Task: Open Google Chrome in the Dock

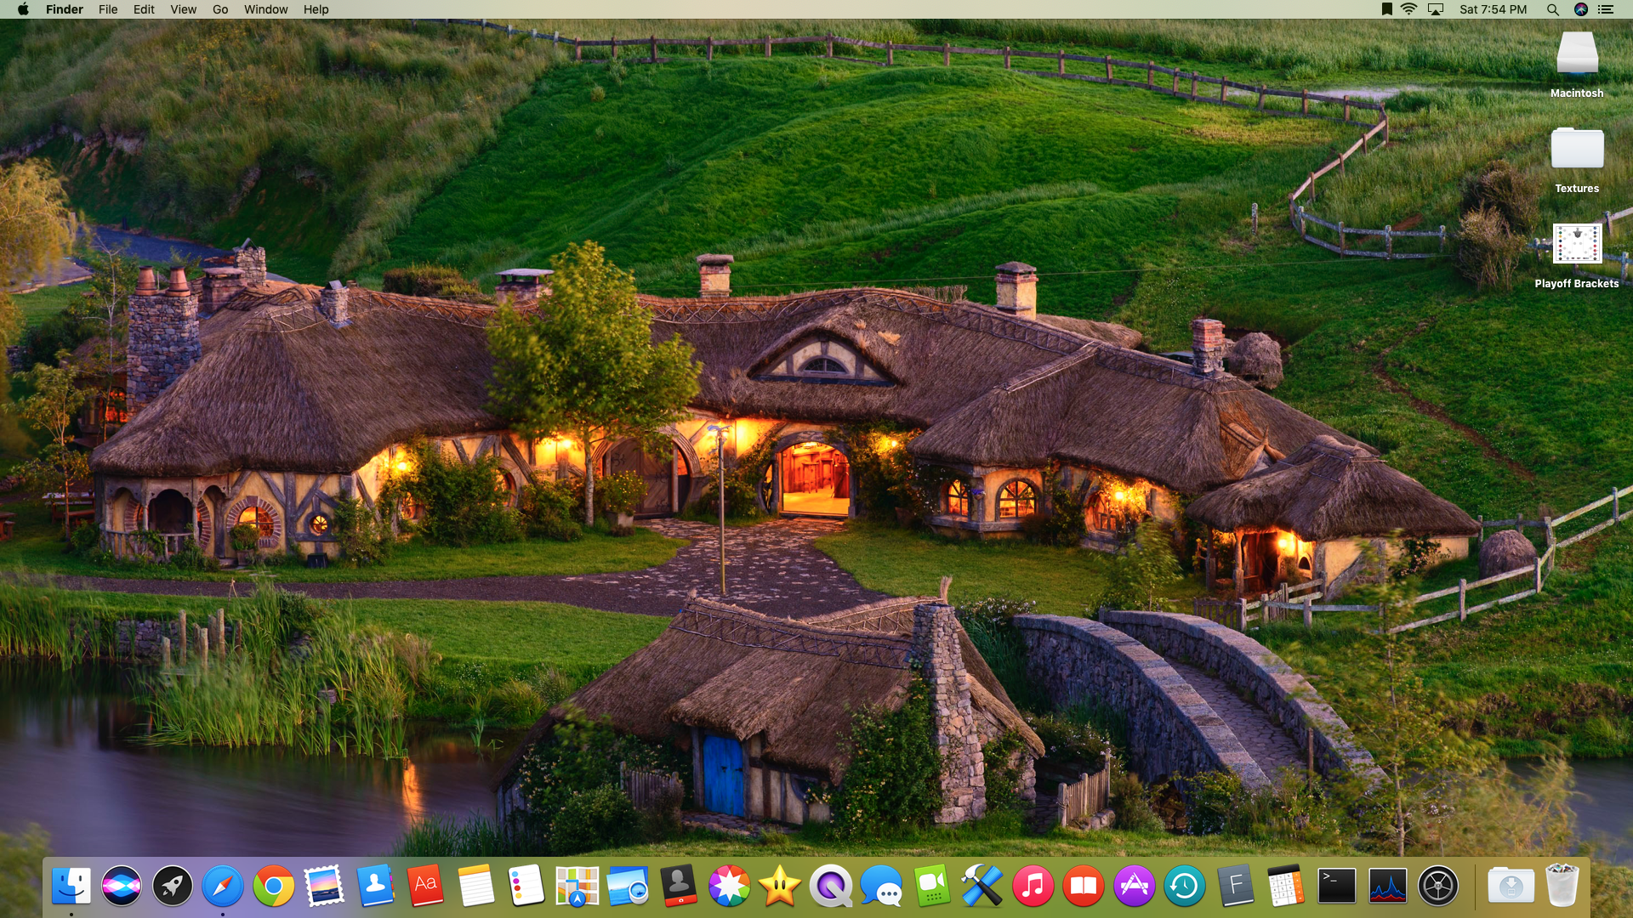Action: pos(273,887)
